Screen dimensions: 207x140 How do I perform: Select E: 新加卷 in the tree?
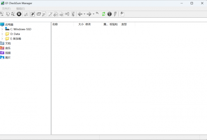point(16,39)
